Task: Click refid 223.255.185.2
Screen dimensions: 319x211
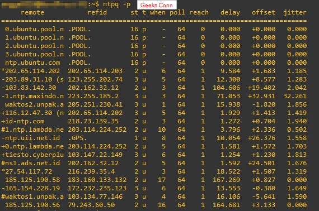Action: (x=93, y=96)
